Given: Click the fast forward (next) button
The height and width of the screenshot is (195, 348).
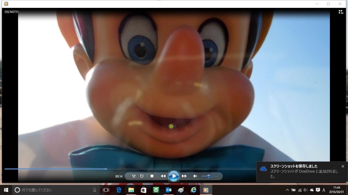Looking at the screenshot, I should click(x=184, y=176).
